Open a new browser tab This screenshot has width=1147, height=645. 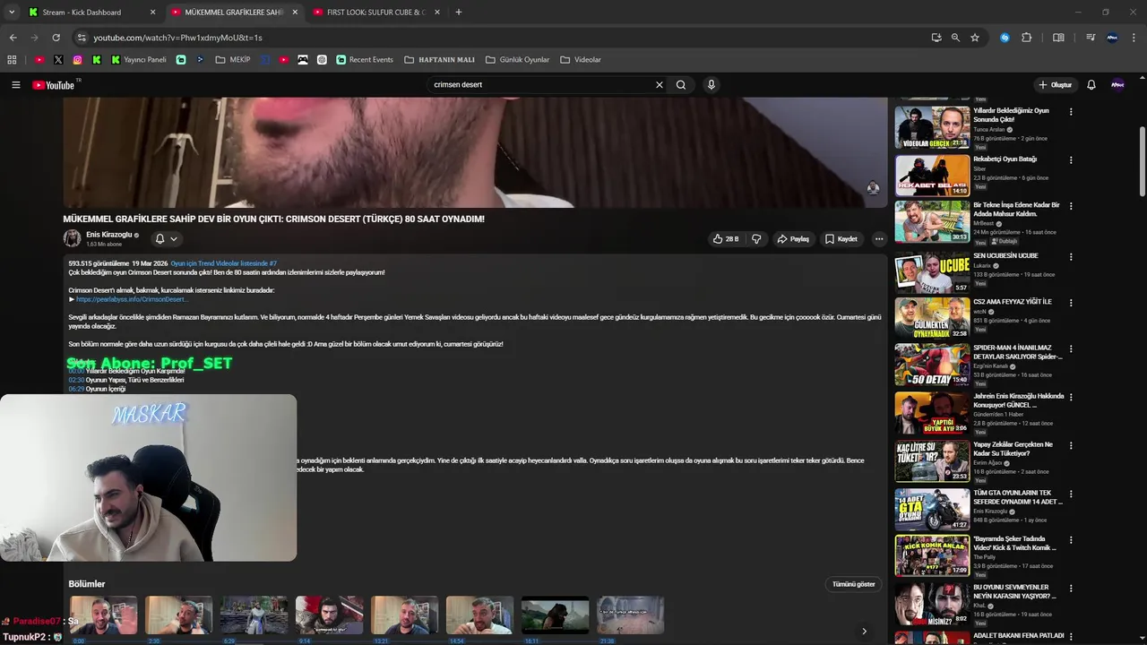459,13
